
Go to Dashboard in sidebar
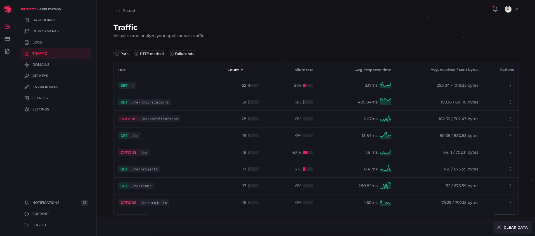[56, 20]
